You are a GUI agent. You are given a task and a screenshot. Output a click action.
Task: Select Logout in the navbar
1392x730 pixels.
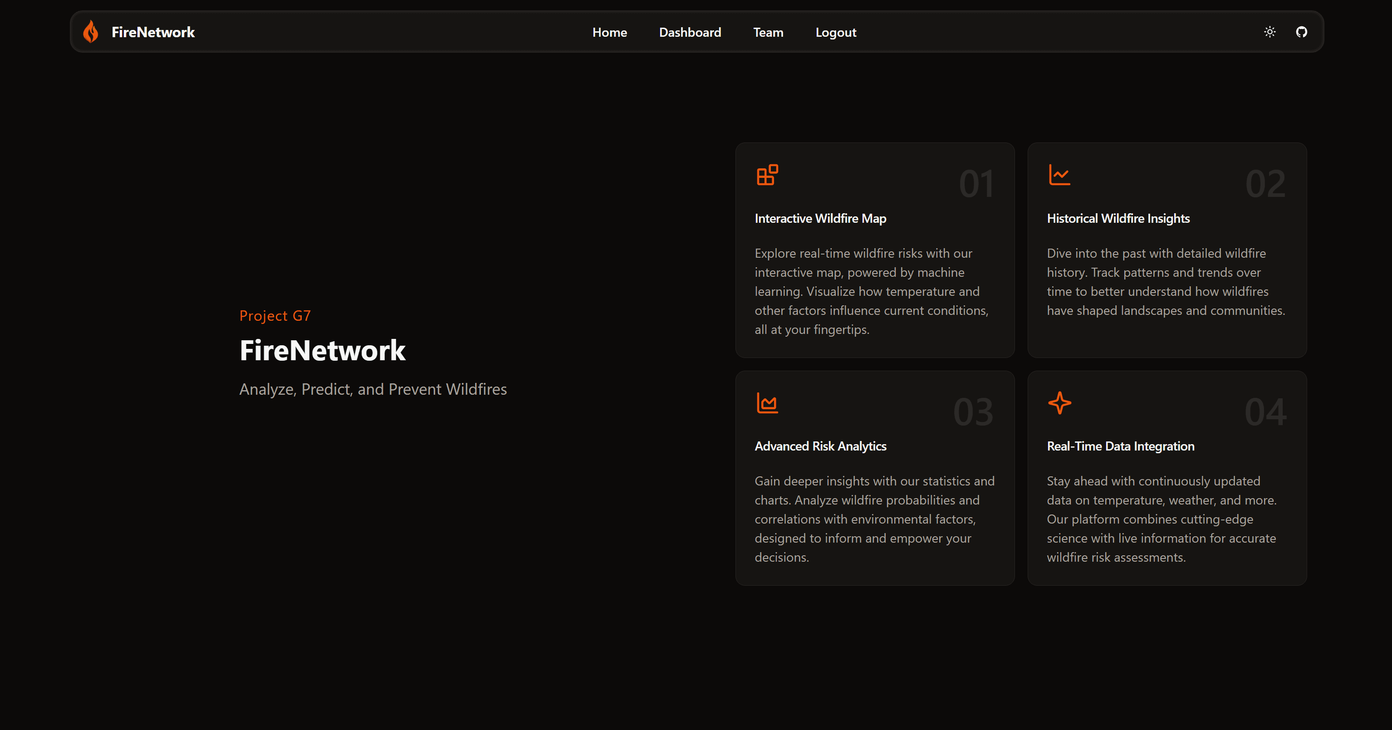click(x=835, y=32)
